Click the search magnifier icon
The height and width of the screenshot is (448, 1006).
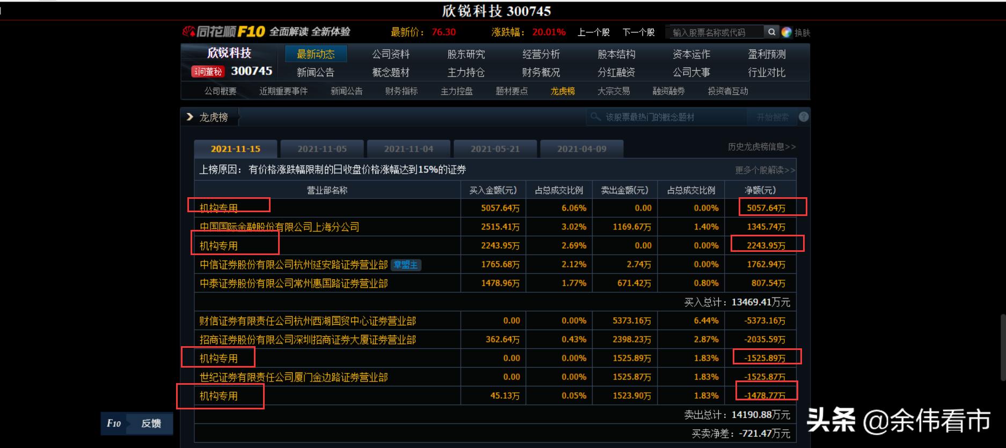[771, 32]
